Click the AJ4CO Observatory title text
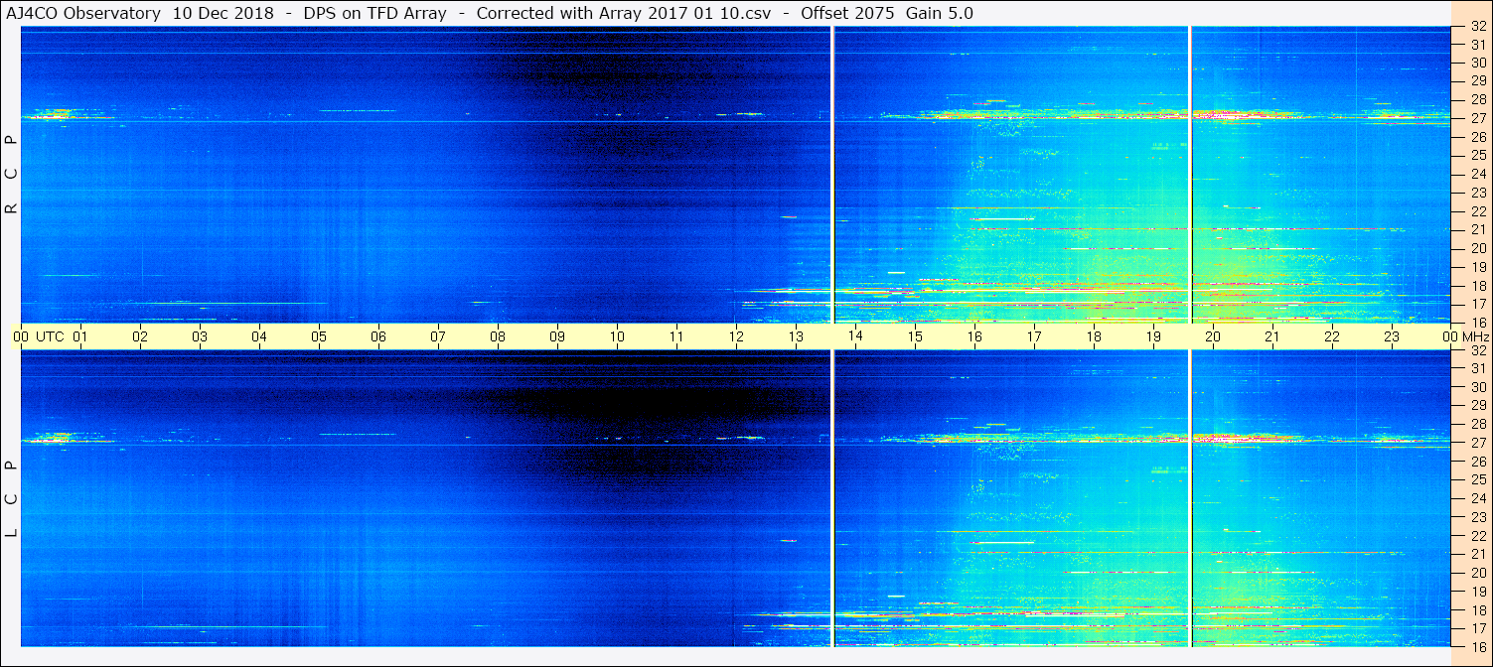Viewport: 1493px width, 667px height. (x=84, y=13)
